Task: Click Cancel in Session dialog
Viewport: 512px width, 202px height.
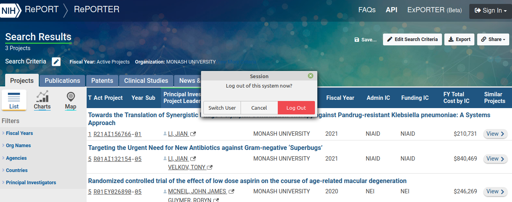Action: pyautogui.click(x=259, y=108)
